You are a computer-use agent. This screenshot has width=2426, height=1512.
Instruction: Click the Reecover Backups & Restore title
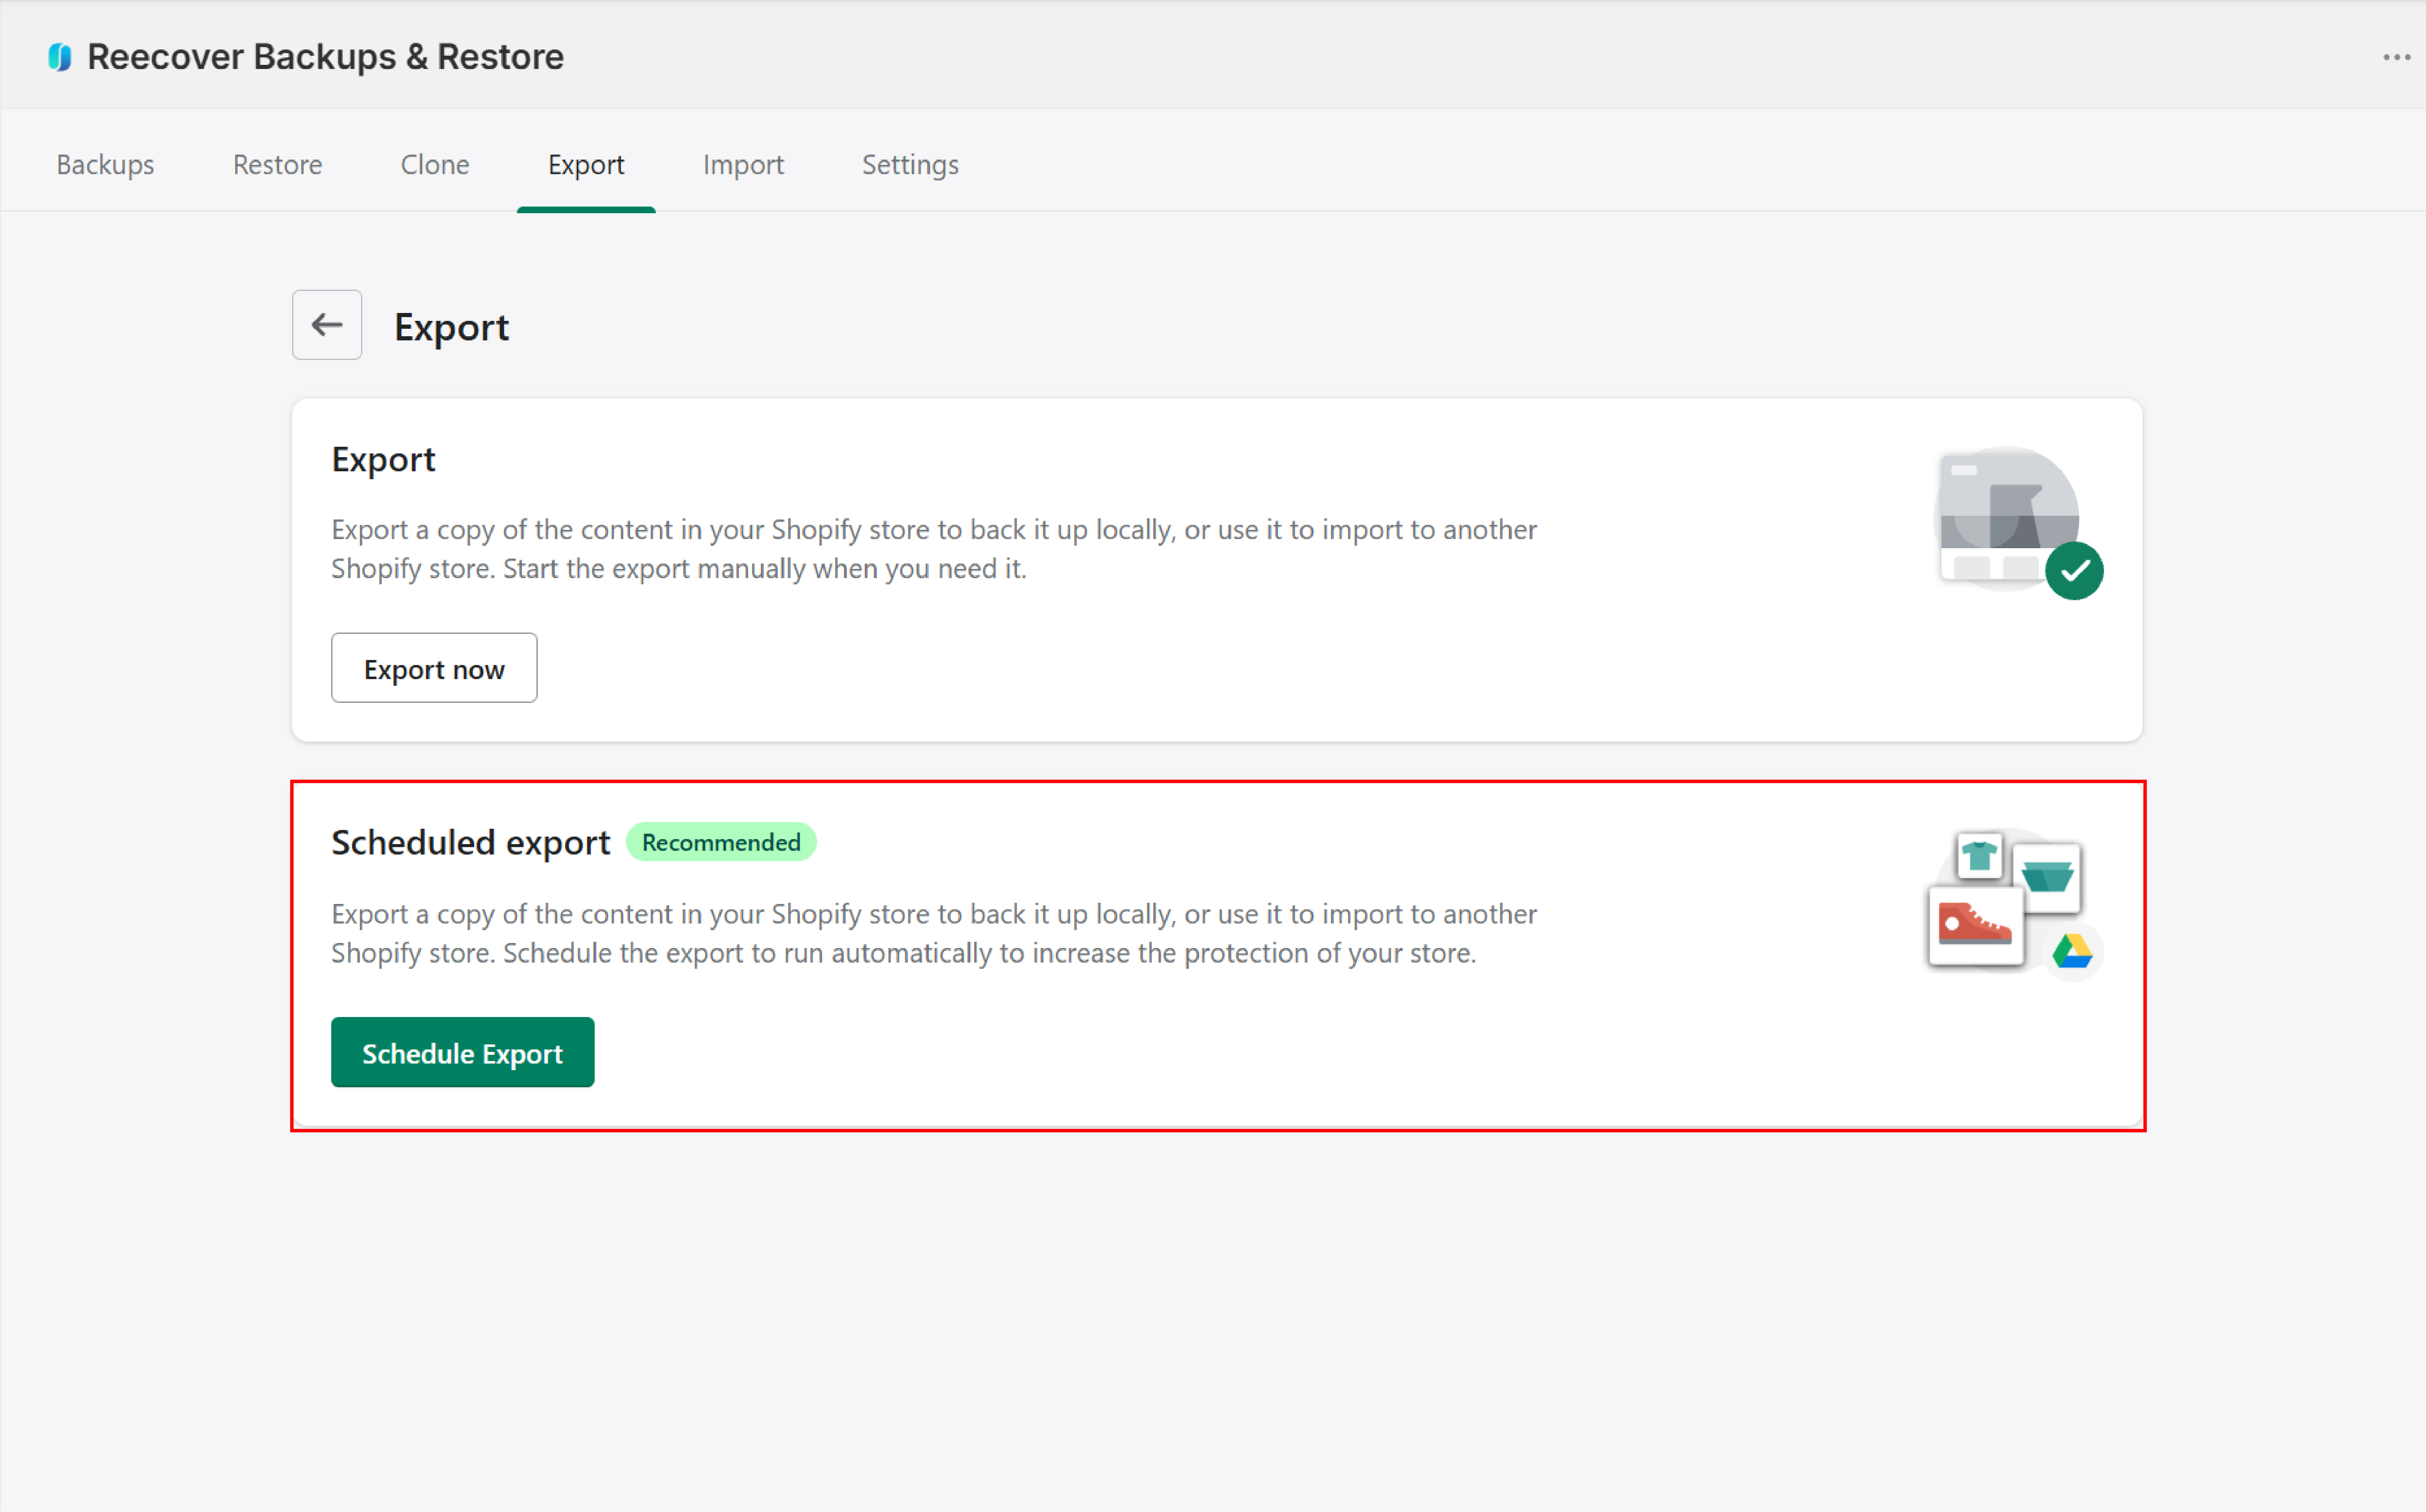(x=325, y=57)
